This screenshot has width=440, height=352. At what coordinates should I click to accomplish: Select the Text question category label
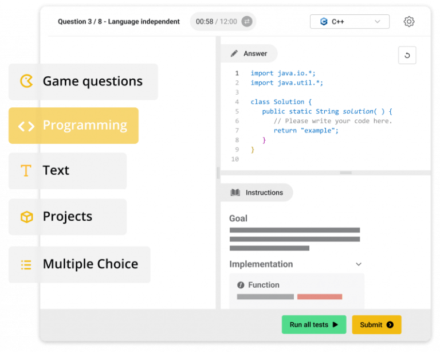coord(56,171)
